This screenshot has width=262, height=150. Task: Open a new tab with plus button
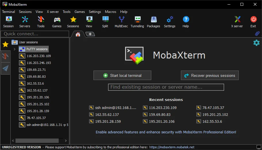point(90,34)
